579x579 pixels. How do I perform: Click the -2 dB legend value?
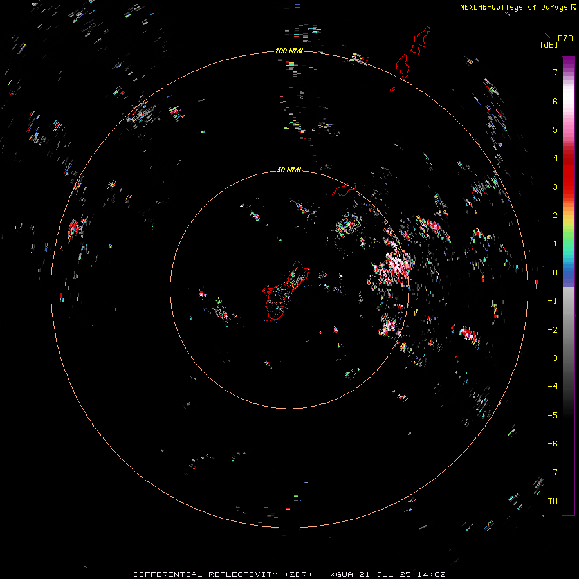click(x=553, y=330)
